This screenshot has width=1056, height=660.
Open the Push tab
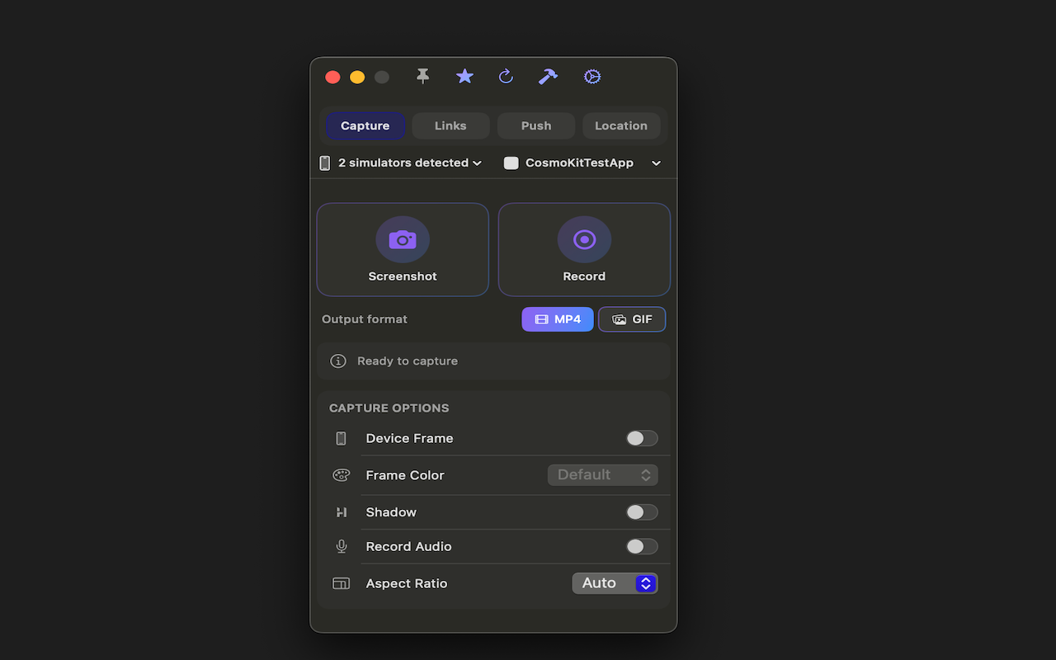[x=535, y=125]
